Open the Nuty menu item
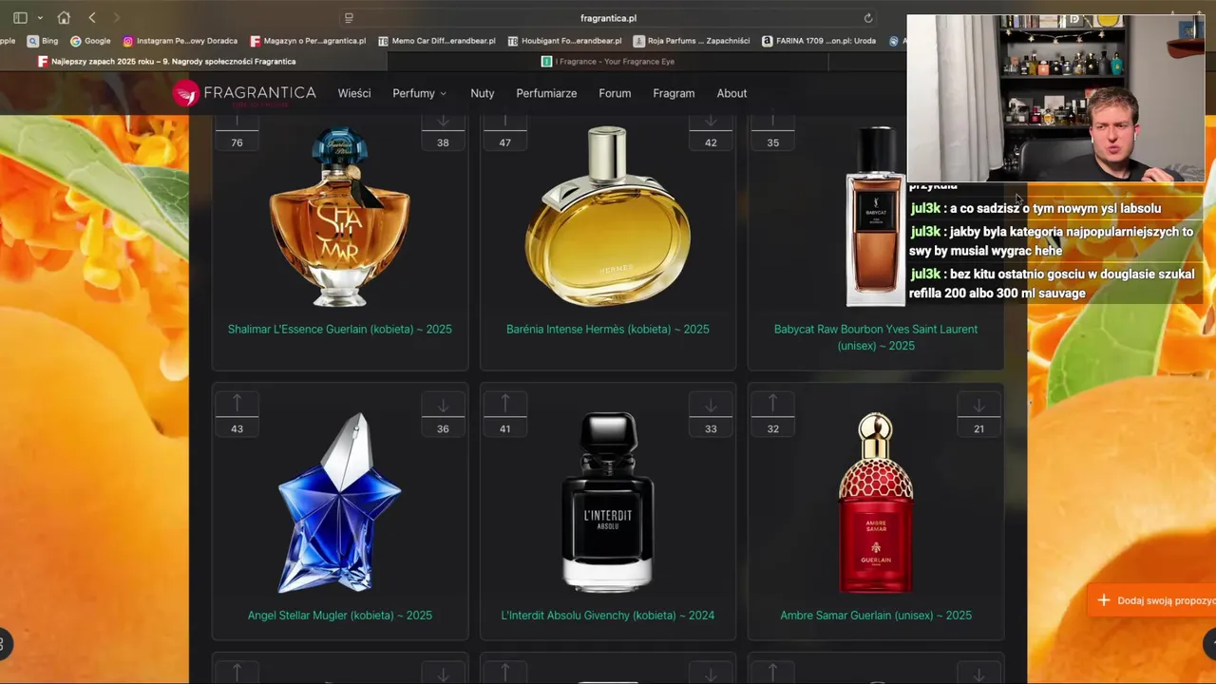 (483, 93)
